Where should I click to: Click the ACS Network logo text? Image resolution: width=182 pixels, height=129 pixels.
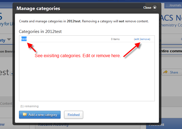[x=172, y=19]
